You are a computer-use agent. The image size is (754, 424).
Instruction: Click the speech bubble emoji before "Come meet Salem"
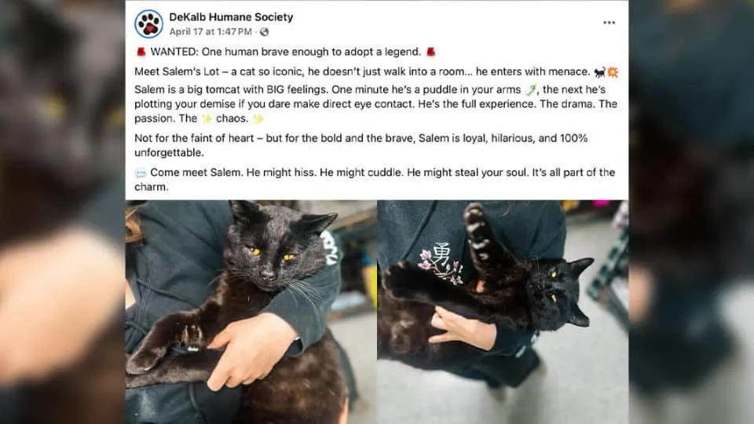pyautogui.click(x=141, y=173)
